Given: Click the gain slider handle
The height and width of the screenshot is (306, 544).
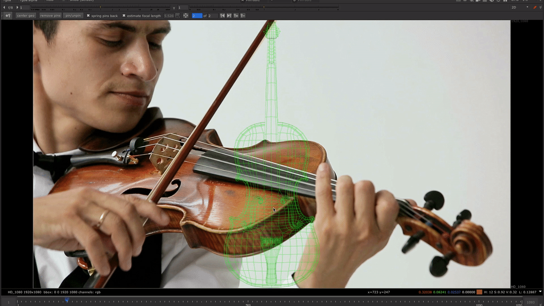Looking at the screenshot, I should tap(101, 8).
